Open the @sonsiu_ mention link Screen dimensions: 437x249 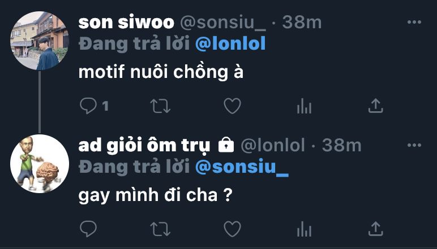coord(242,167)
